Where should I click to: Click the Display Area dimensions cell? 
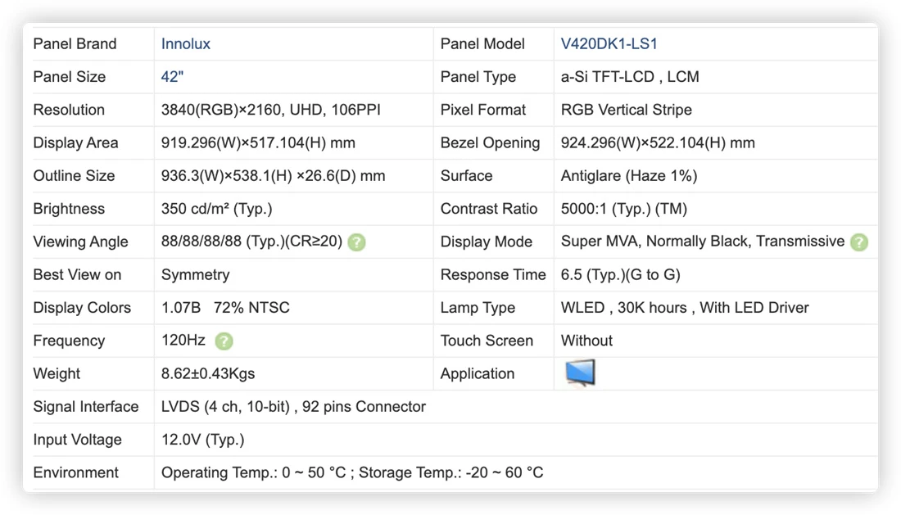258,142
